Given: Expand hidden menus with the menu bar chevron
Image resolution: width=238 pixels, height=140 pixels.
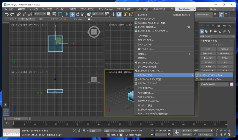Looking at the screenshot, I should tap(172, 9).
